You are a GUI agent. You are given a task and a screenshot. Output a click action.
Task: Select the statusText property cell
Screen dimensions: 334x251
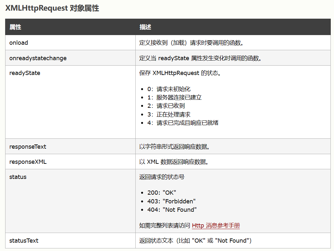70,241
